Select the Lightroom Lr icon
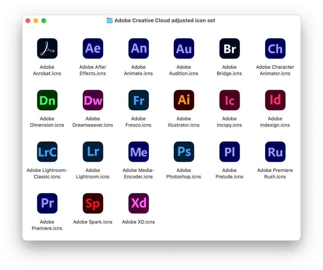Viewport: 323px width, 270px height. [x=93, y=152]
